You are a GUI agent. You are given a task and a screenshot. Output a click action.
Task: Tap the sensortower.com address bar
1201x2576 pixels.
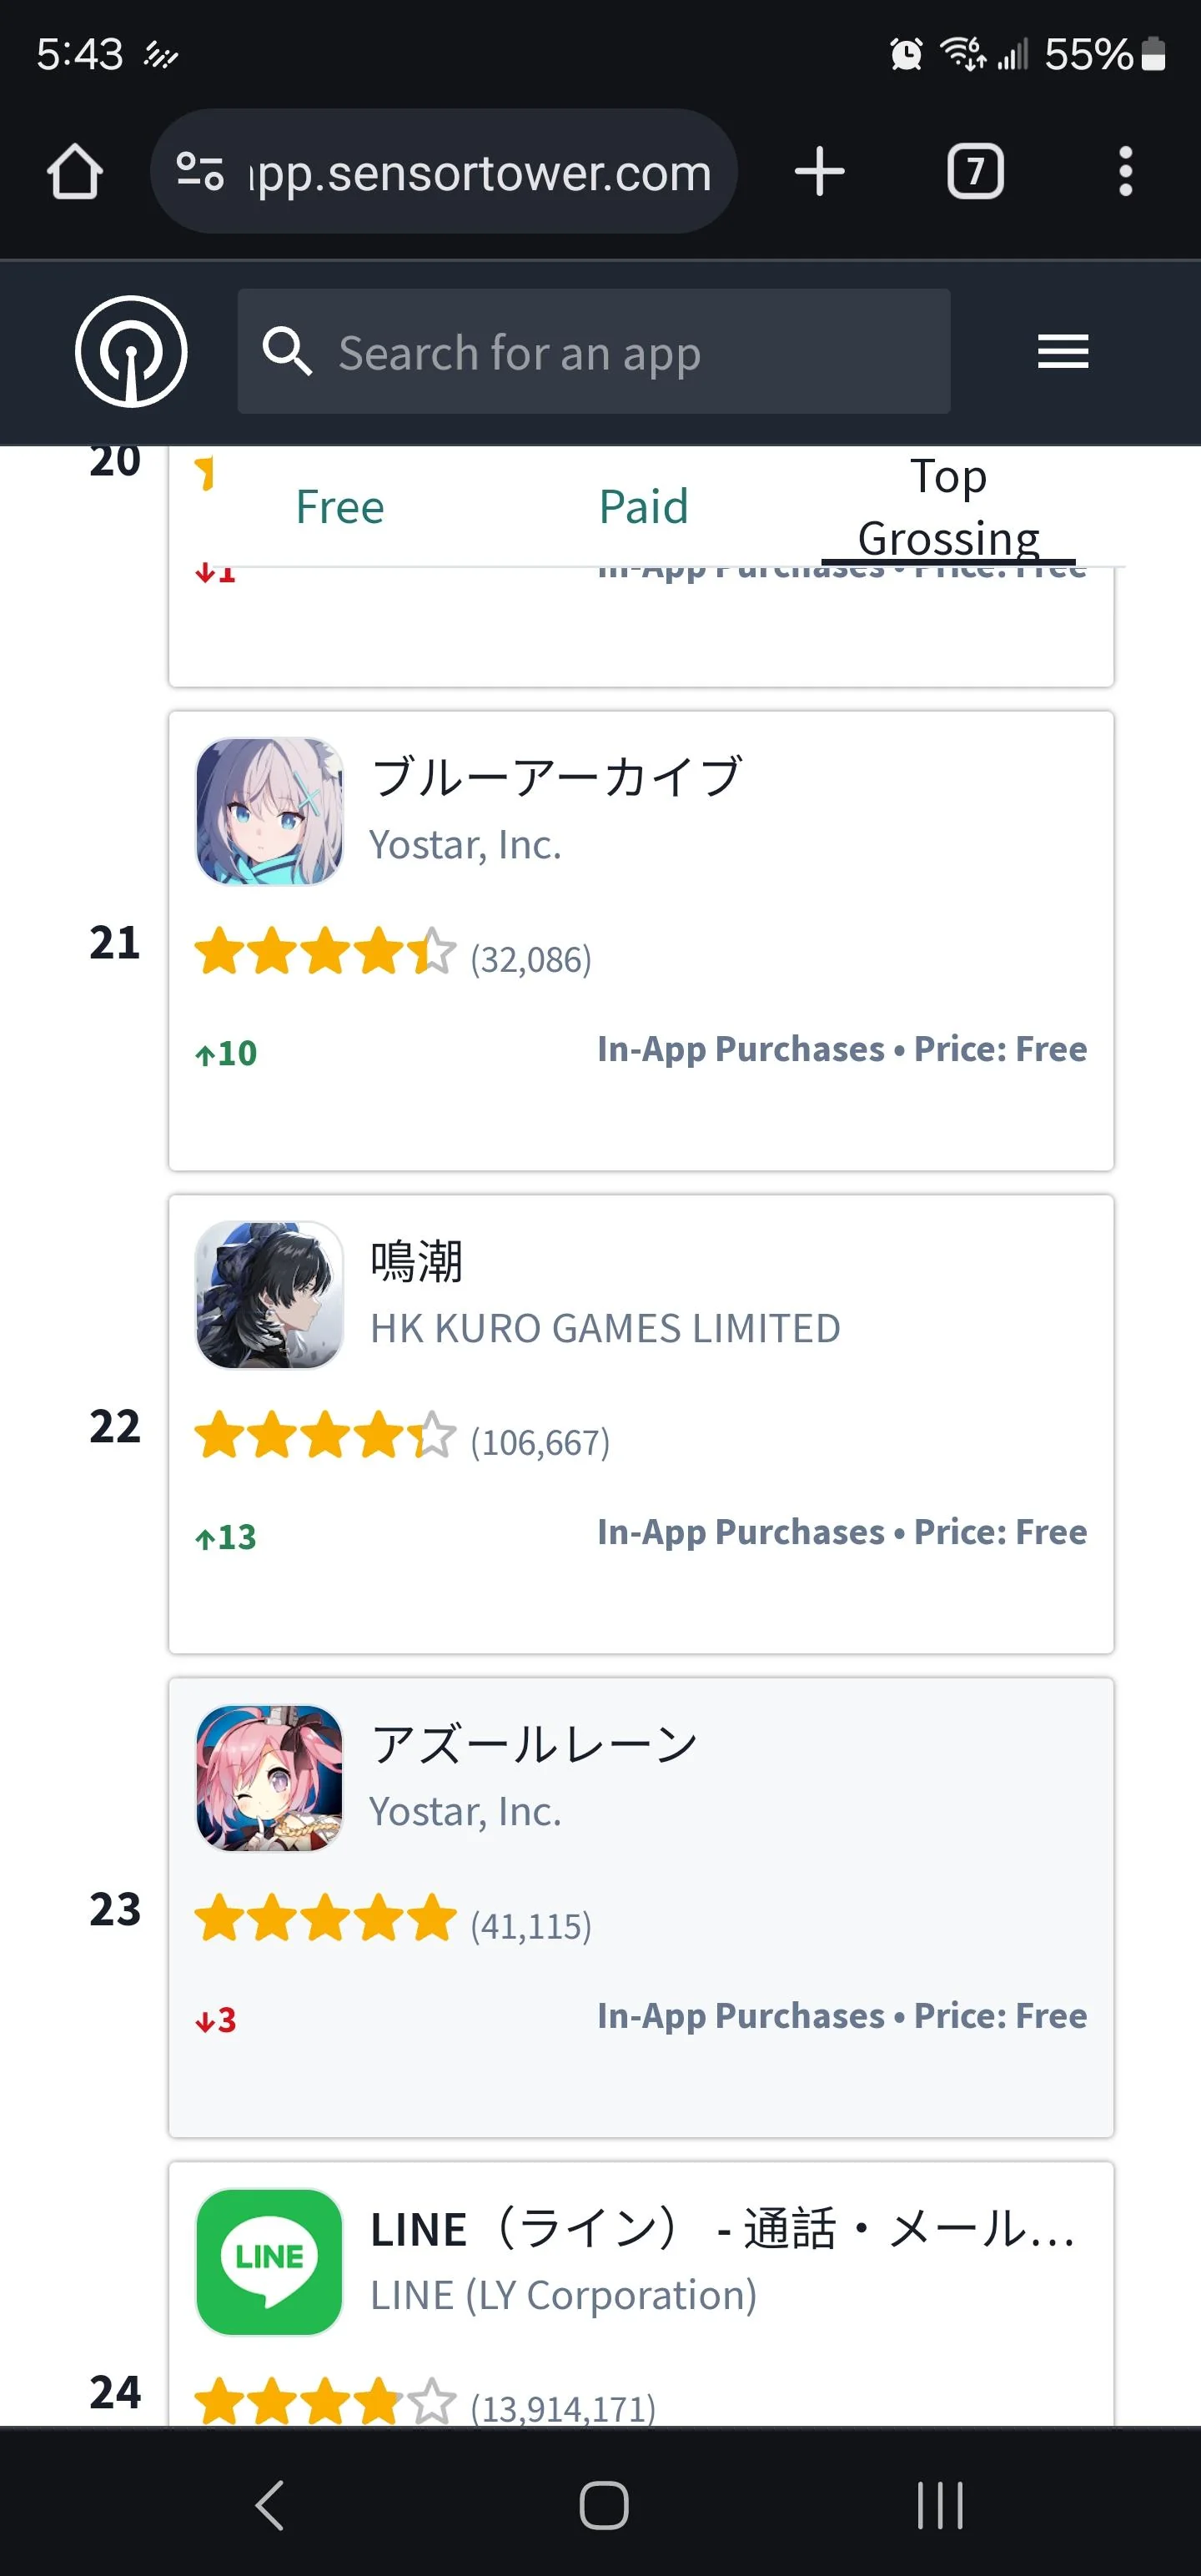pyautogui.click(x=480, y=172)
